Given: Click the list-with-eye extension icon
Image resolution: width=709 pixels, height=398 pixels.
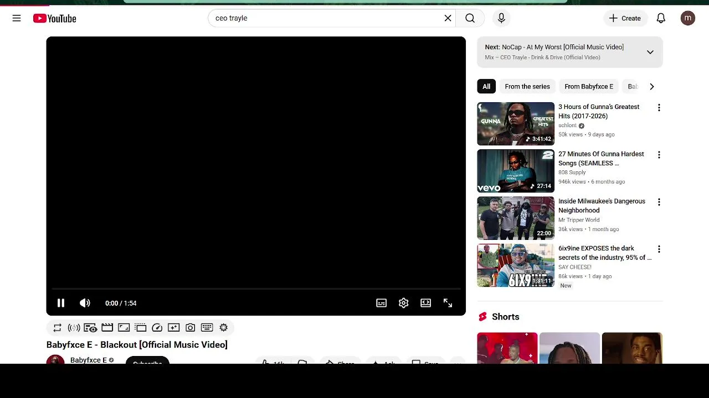Looking at the screenshot, I should (x=90, y=328).
